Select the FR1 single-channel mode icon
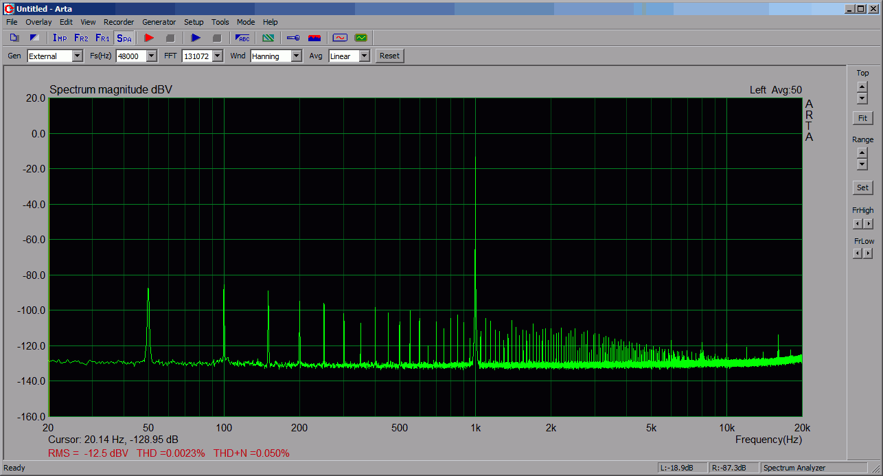The height and width of the screenshot is (476, 883). click(x=102, y=38)
